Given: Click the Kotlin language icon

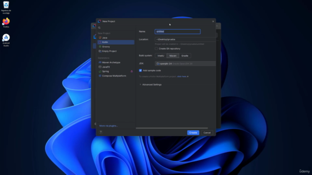Looking at the screenshot, I should click(100, 42).
